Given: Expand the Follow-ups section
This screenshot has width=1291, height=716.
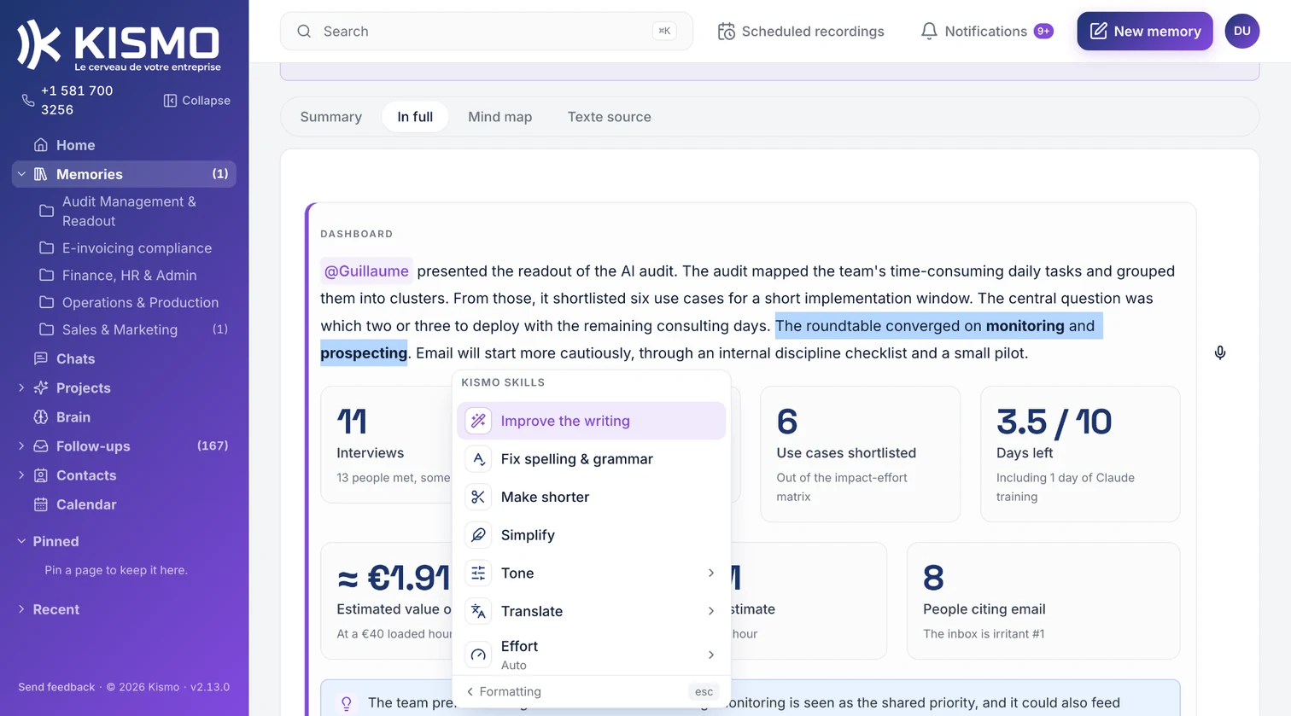Looking at the screenshot, I should 21,446.
